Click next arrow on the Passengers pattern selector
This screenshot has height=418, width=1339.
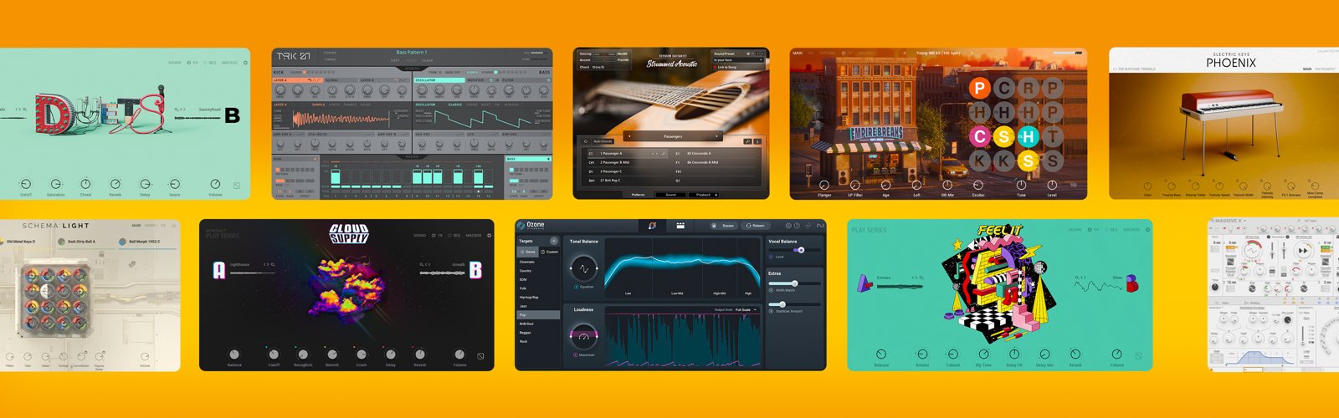(716, 136)
